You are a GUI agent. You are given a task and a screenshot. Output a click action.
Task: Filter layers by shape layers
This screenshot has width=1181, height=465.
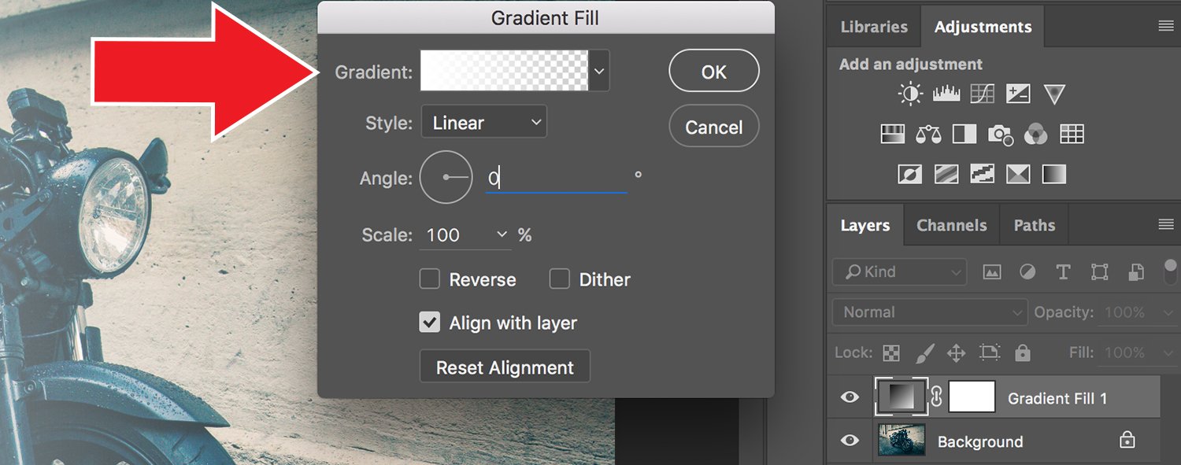click(x=1099, y=272)
